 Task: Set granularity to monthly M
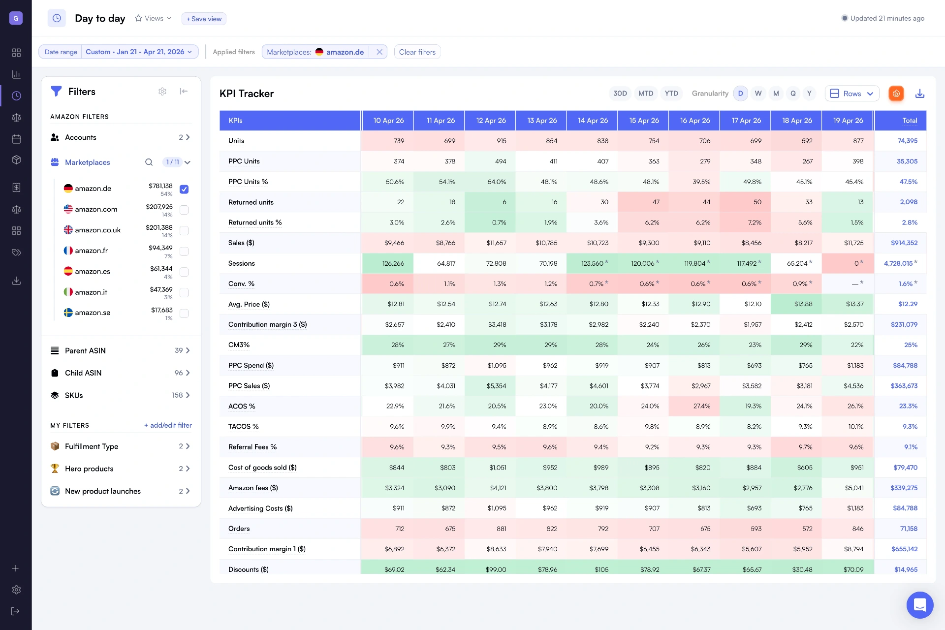tap(776, 94)
